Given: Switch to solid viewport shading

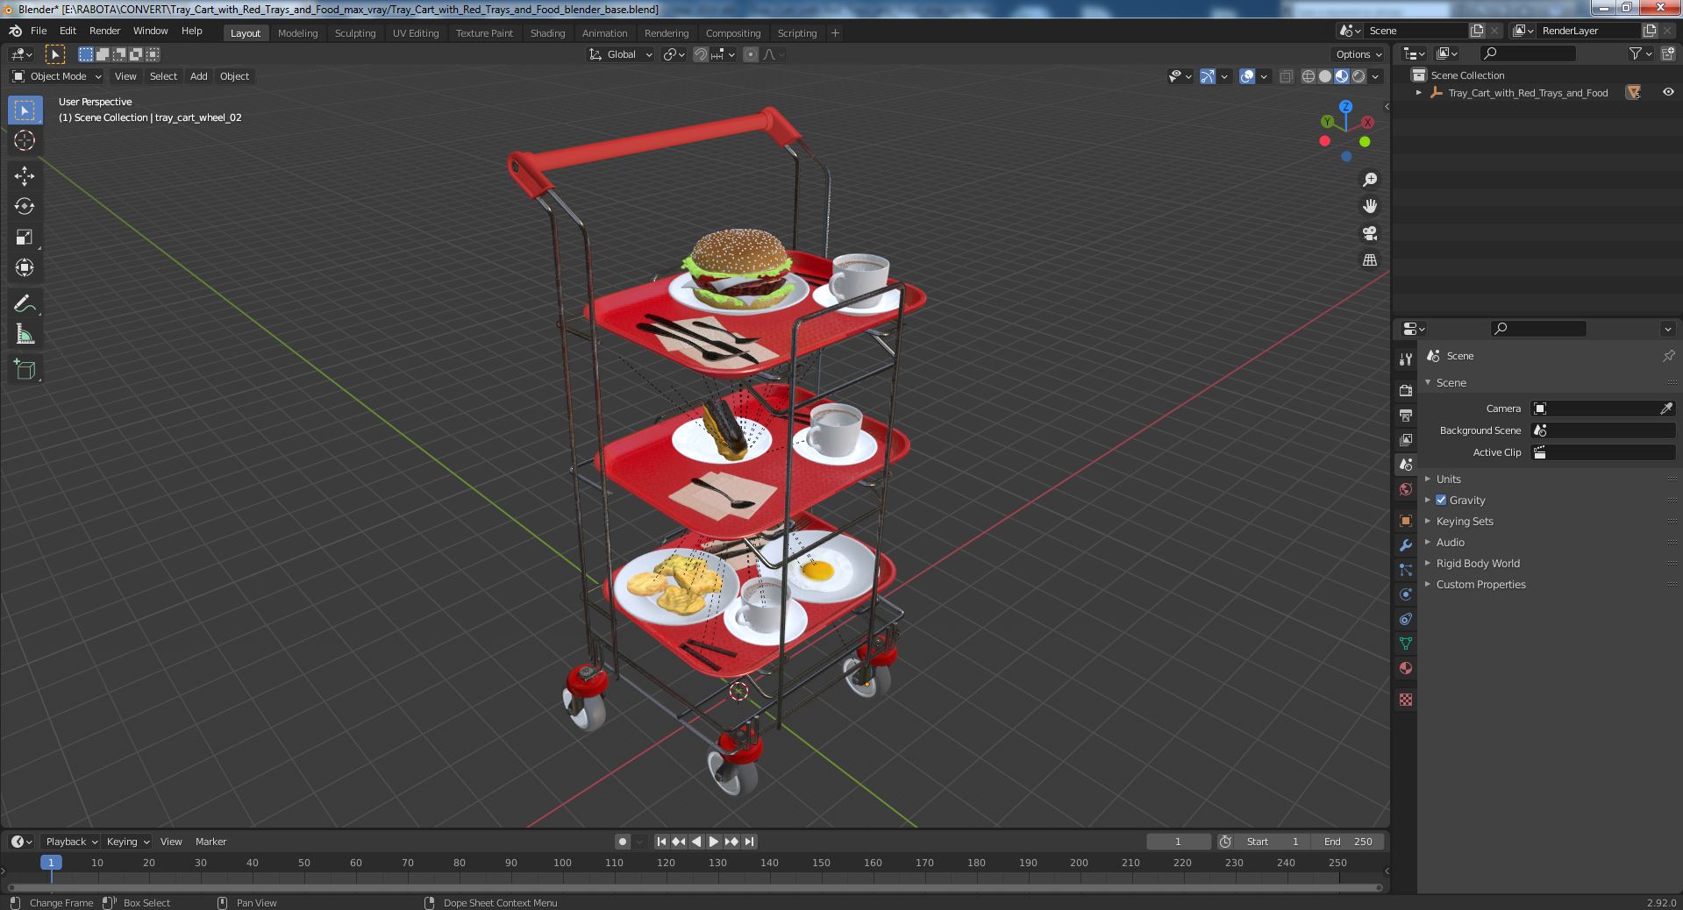Looking at the screenshot, I should point(1325,76).
